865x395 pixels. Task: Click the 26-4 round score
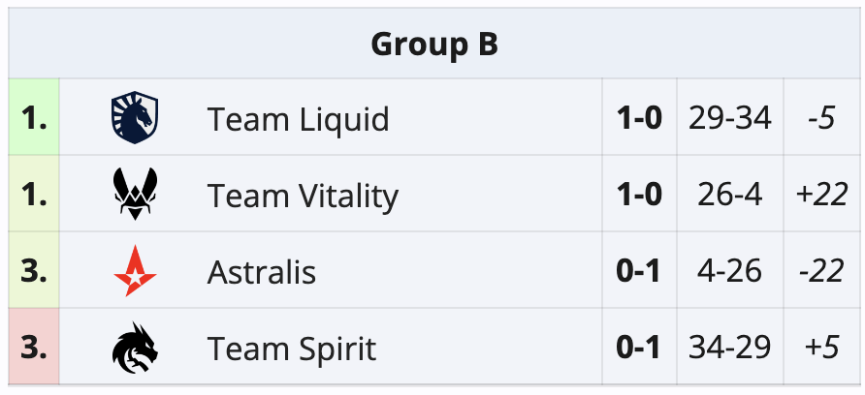[x=730, y=196]
